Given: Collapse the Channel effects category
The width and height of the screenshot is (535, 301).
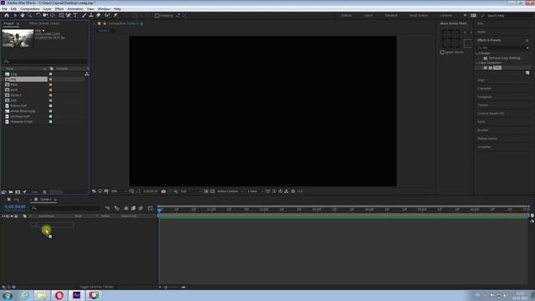Looking at the screenshot, I should coord(477,54).
